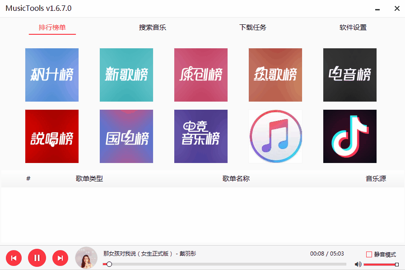This screenshot has height=270, width=405.
Task: Enable the 静音模式 checkbox
Action: pos(369,255)
